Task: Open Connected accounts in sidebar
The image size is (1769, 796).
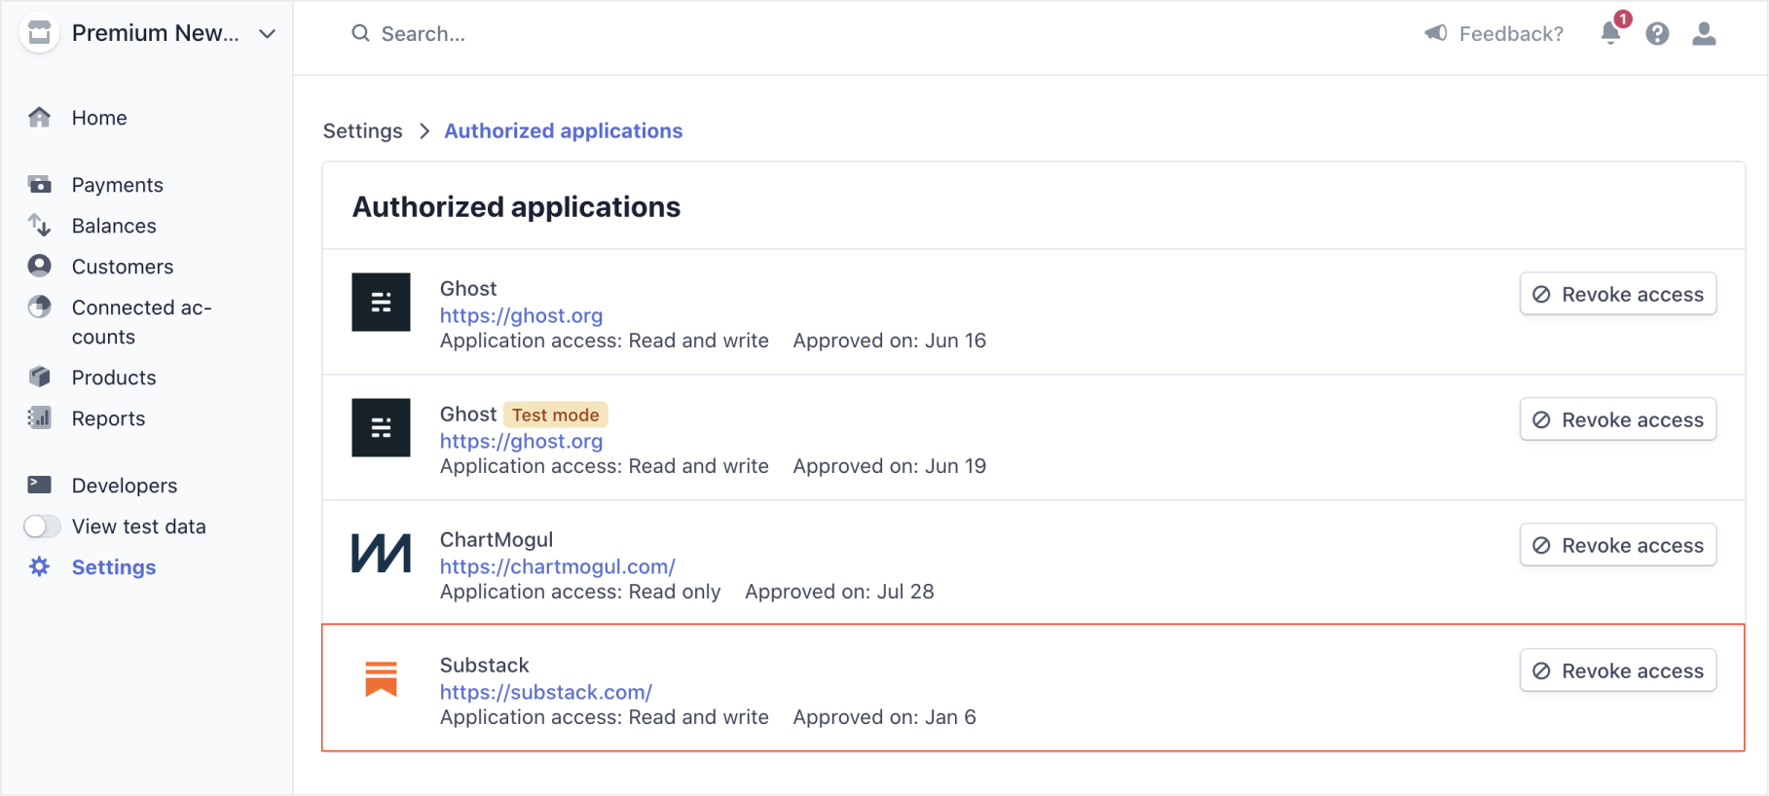Action: 142,322
